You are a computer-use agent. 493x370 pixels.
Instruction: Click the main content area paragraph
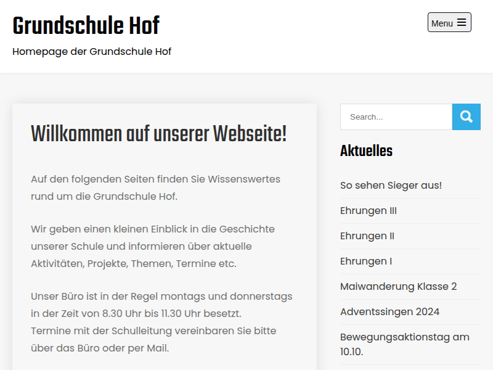(x=155, y=187)
